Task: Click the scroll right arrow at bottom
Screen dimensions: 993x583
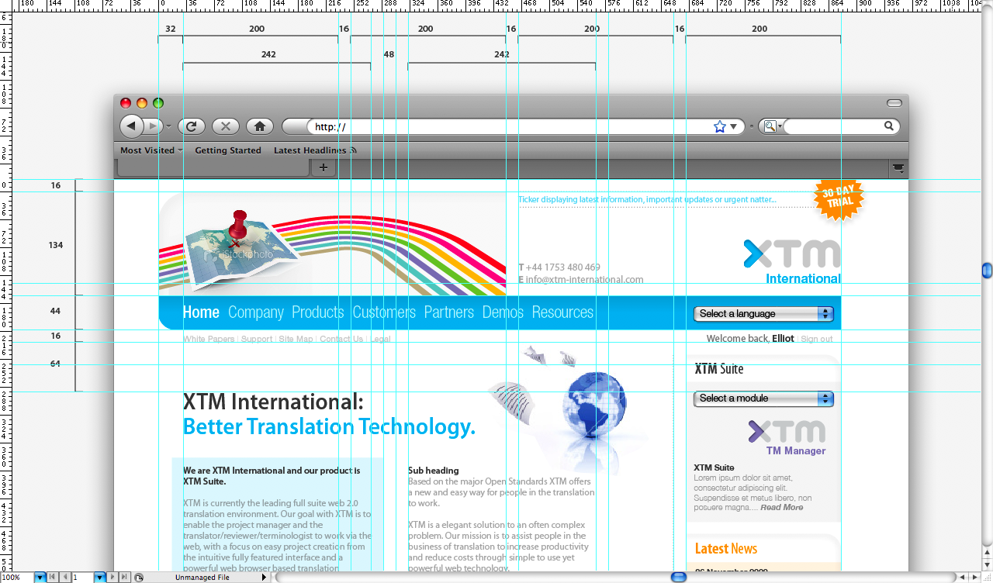Action: tap(974, 578)
